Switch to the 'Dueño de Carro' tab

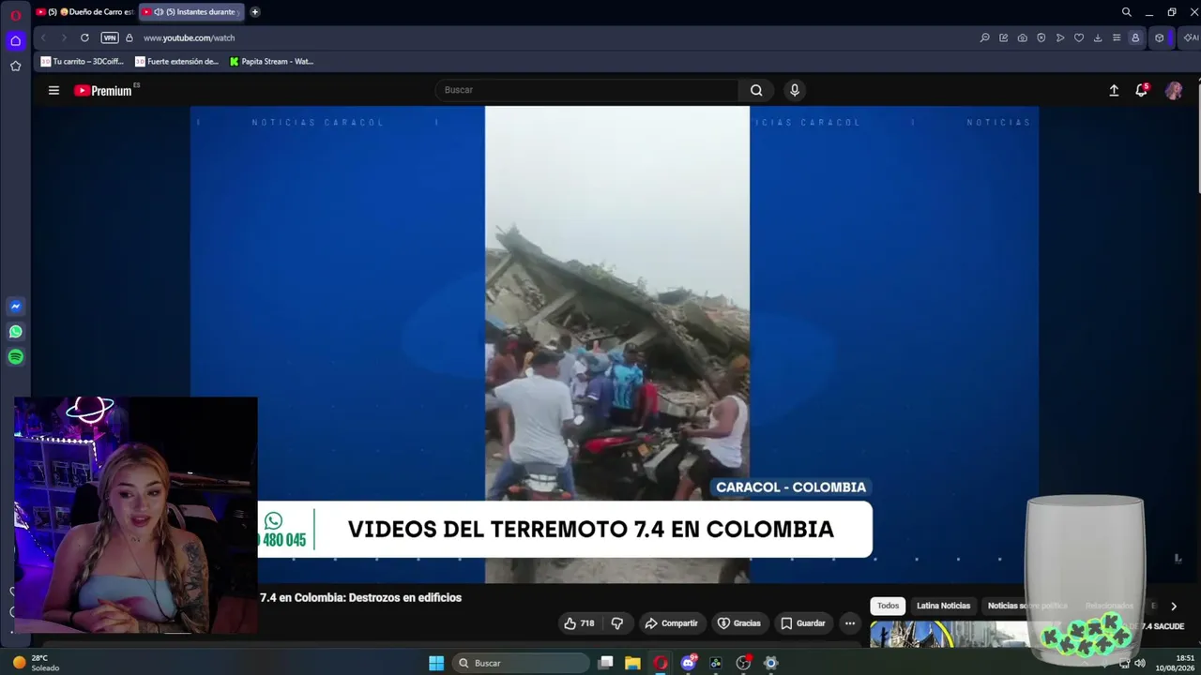tap(84, 12)
